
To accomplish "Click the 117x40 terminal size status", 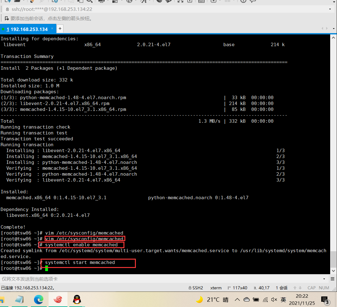I will [x=237, y=288].
